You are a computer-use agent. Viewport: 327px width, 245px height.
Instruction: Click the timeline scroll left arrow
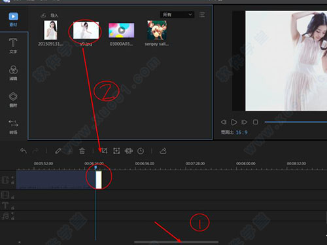coord(19,242)
